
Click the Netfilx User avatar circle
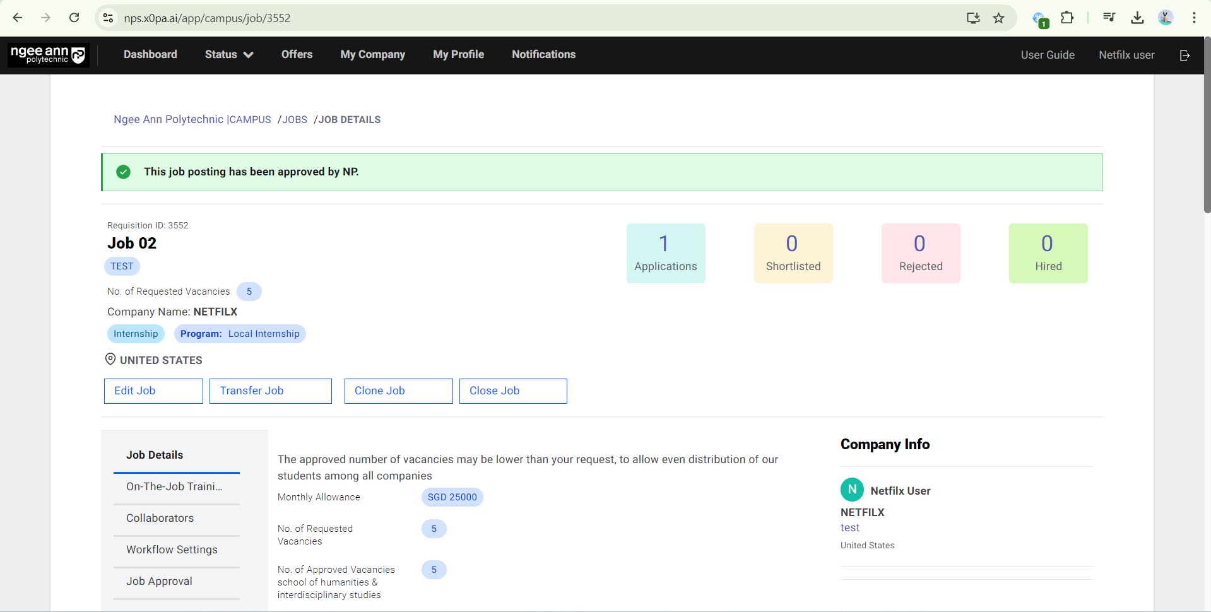[852, 490]
